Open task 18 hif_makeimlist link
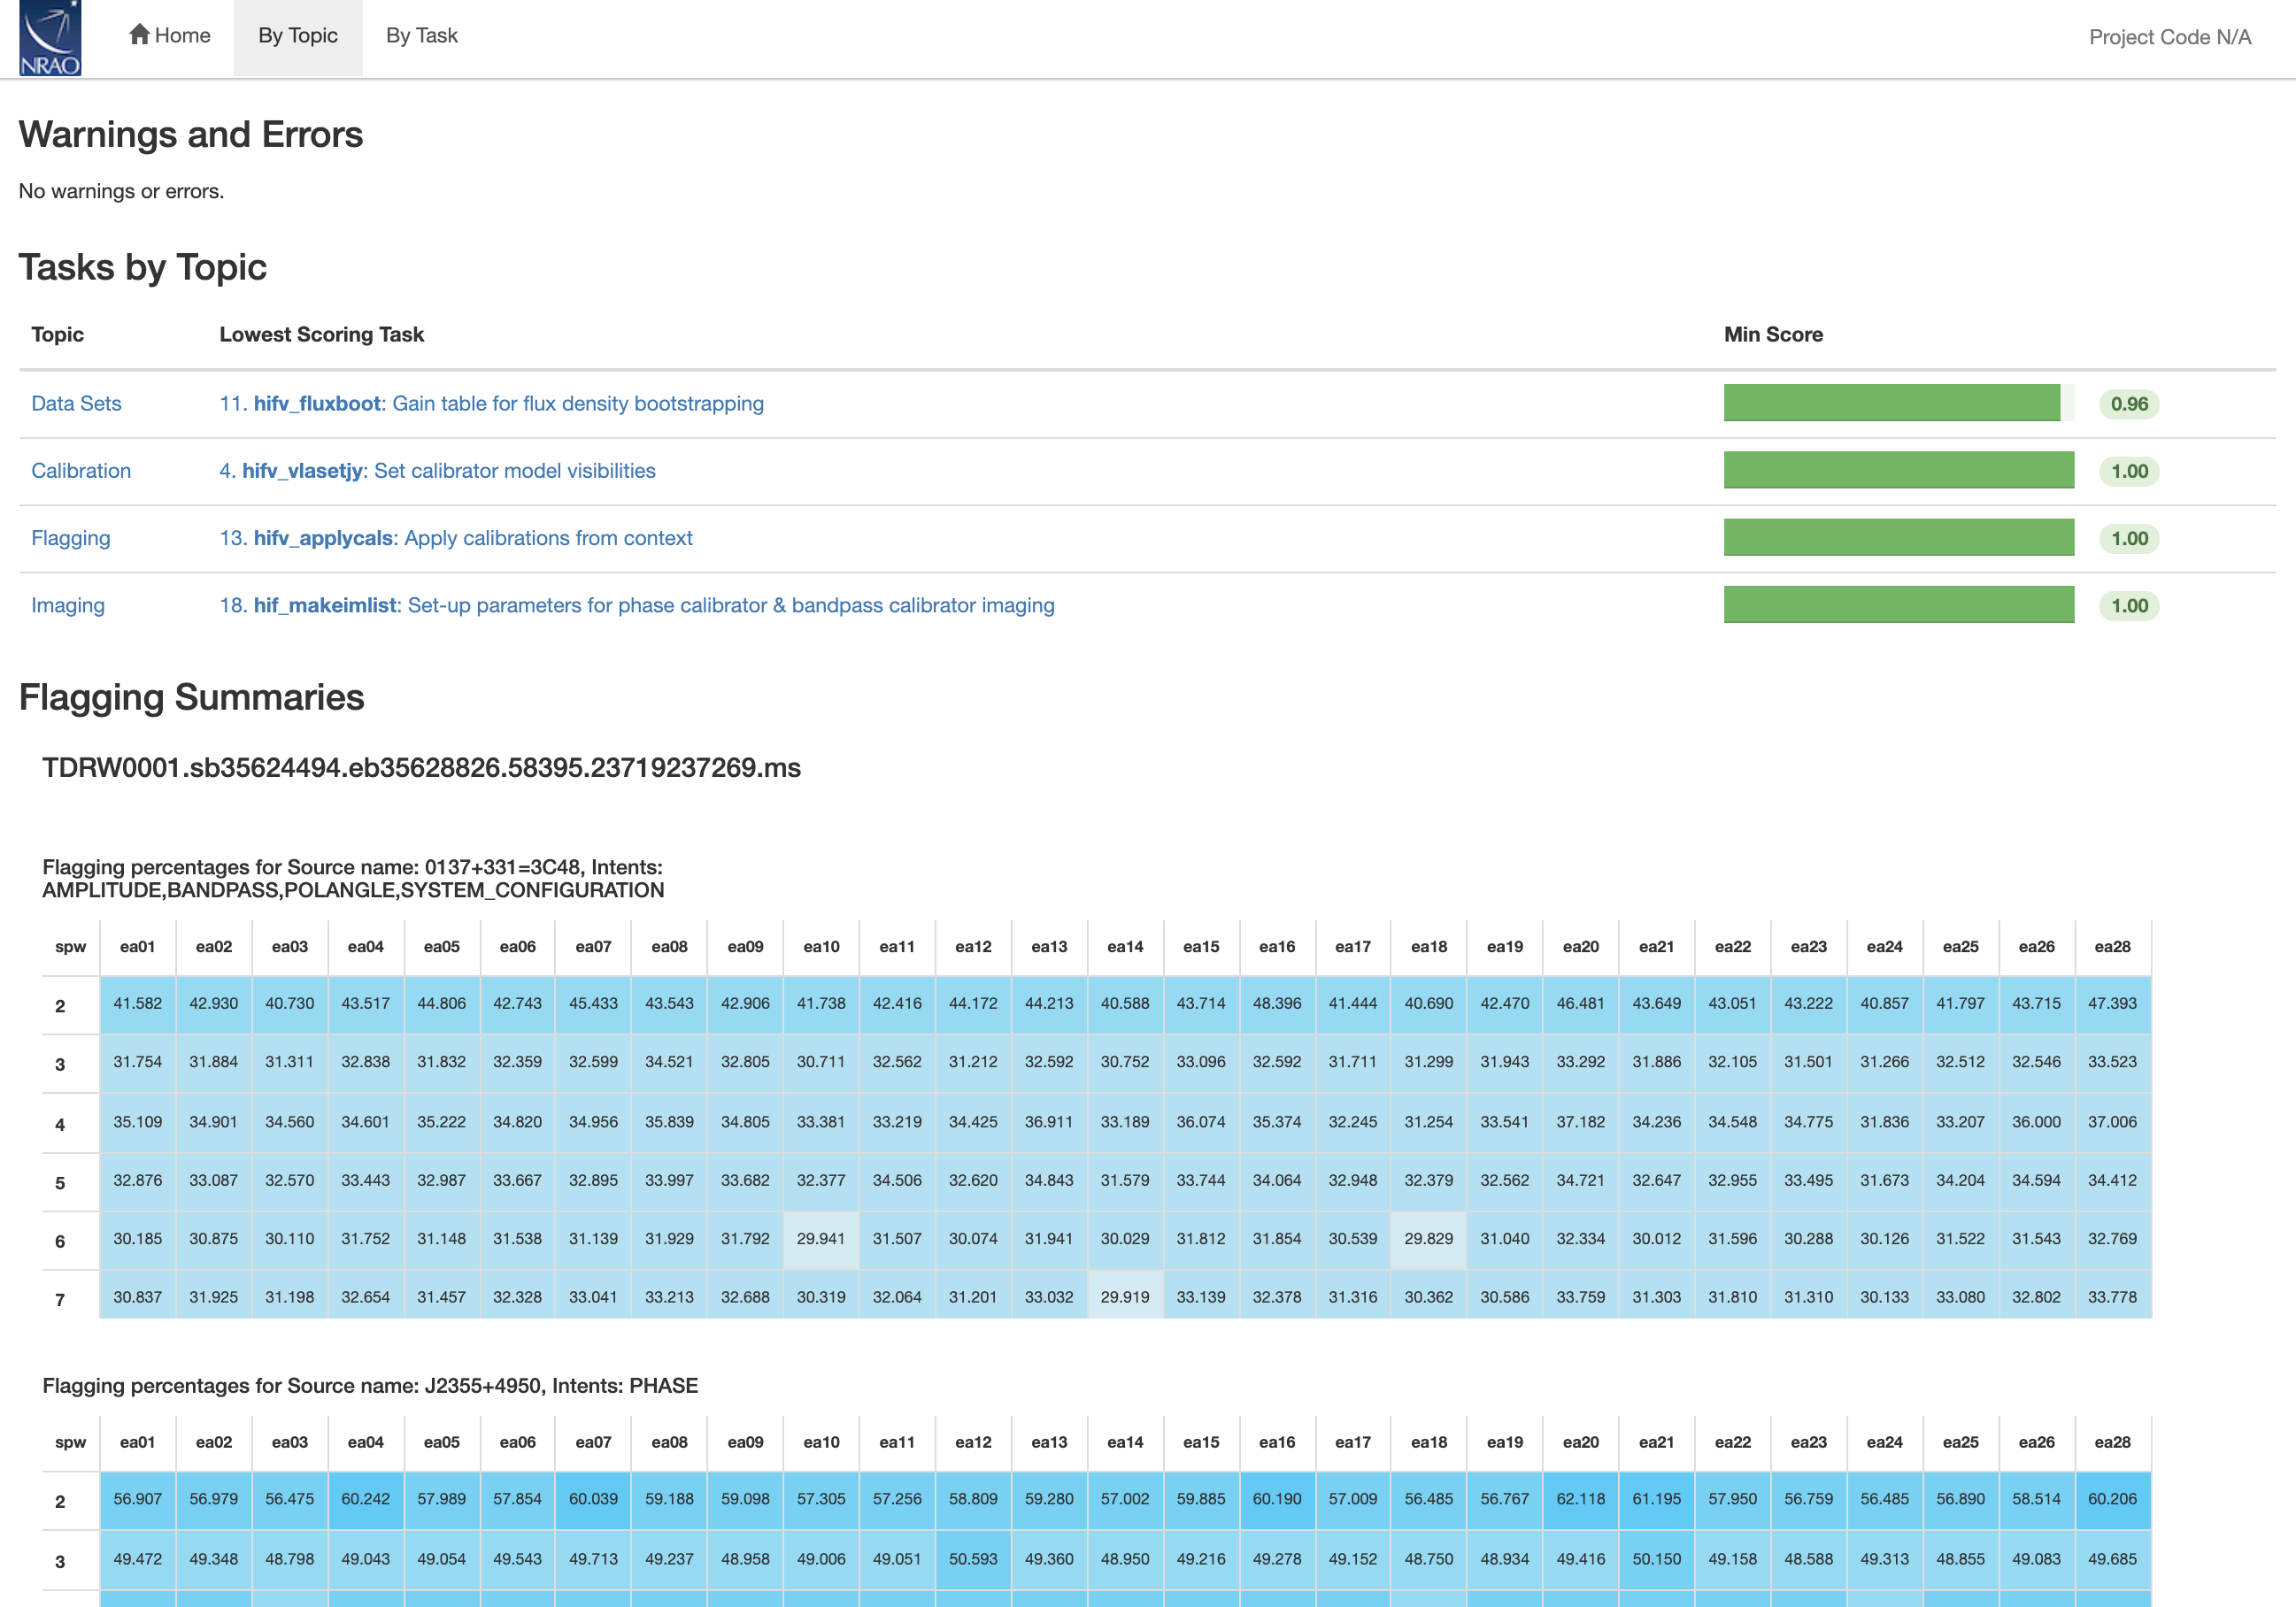The width and height of the screenshot is (2296, 1607). (x=636, y=604)
